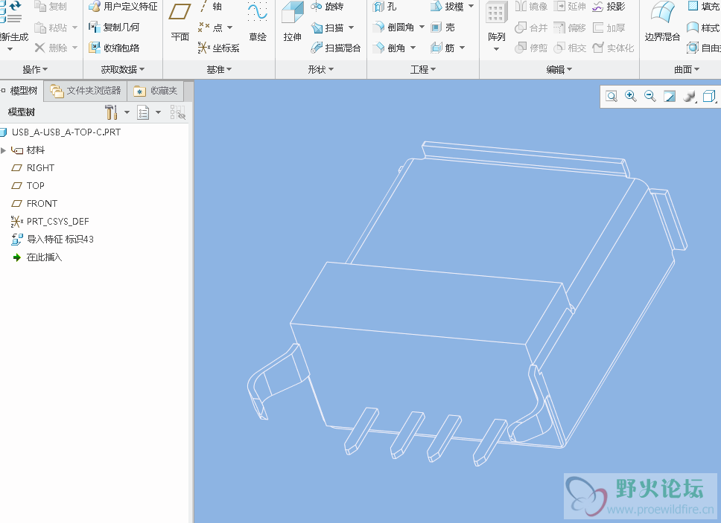Screen dimensions: 721x523
Task: Expand the 材料 tree node
Action: tap(4, 150)
